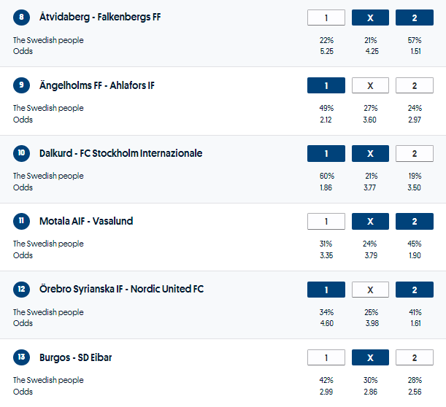Deselect draw (X) for Dalkurd - FC Stockholm Internazionale

tap(370, 153)
